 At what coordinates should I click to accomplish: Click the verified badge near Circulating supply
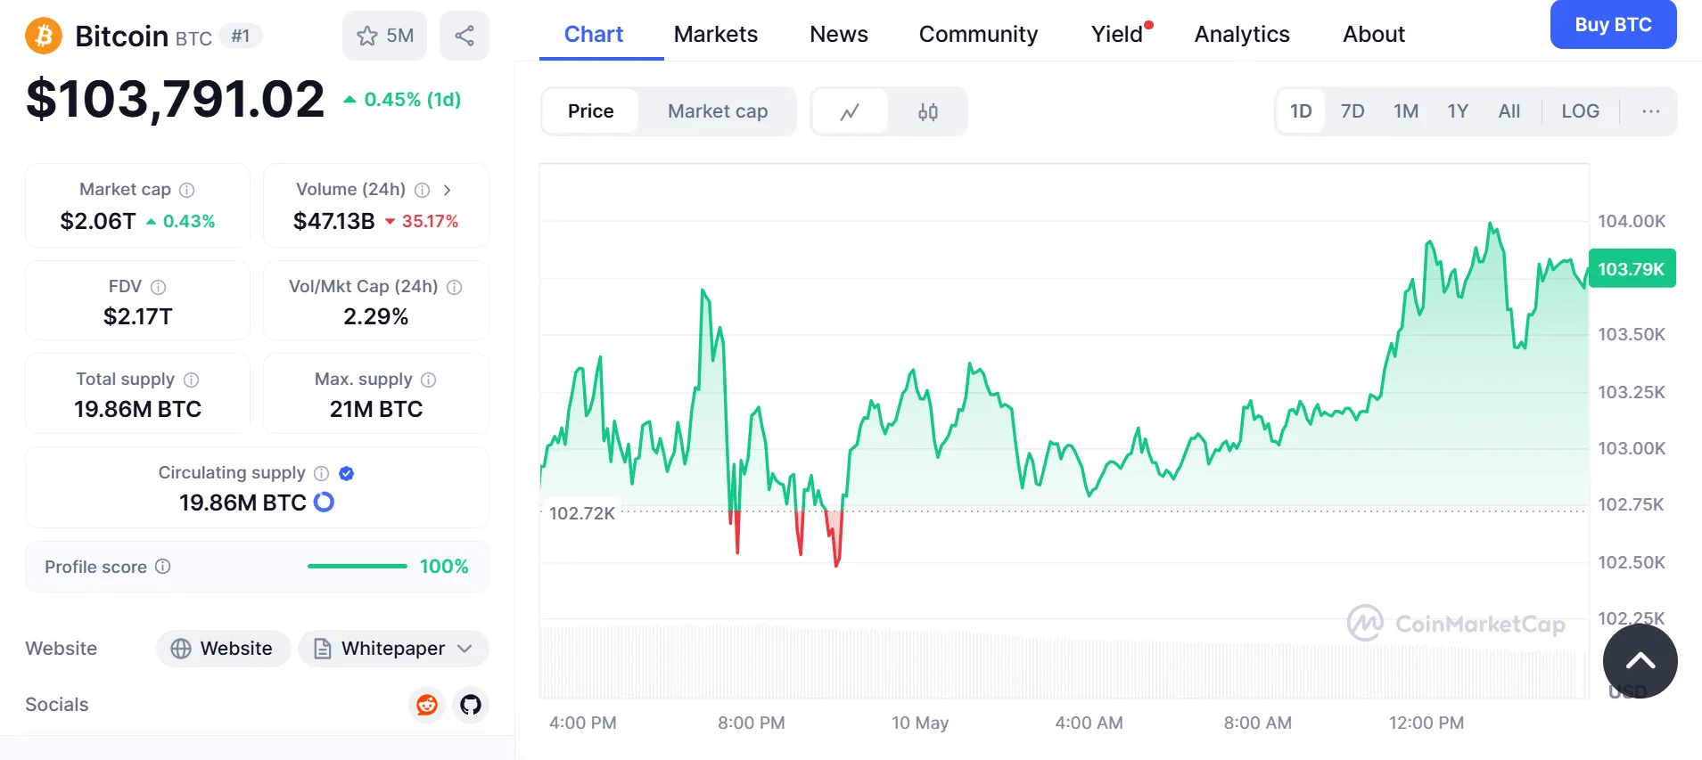(347, 473)
